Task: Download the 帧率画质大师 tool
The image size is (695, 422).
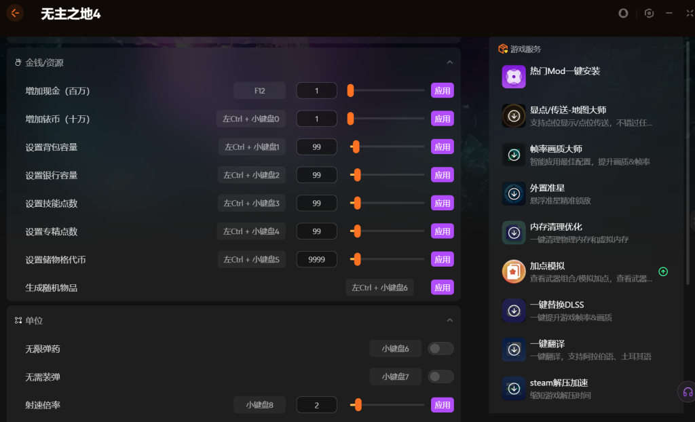Action: pyautogui.click(x=514, y=155)
